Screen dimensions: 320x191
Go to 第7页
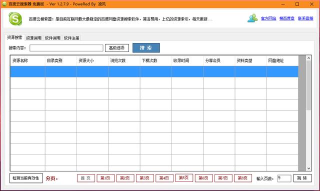pos(223,178)
